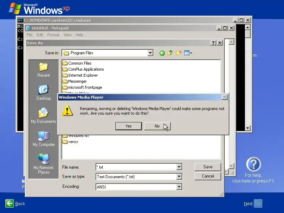Image resolution: width=284 pixels, height=213 pixels.
Task: Click the Save As help question button
Action: point(213,43)
